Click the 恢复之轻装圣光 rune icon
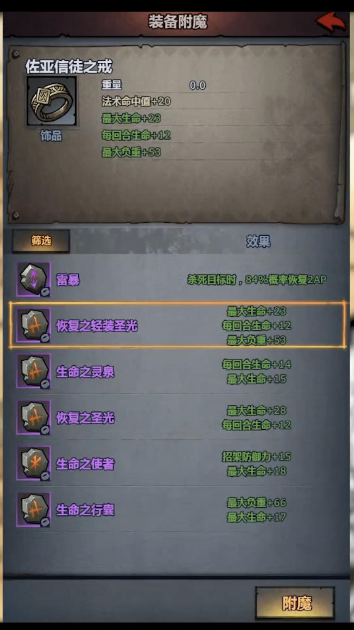 coord(34,325)
